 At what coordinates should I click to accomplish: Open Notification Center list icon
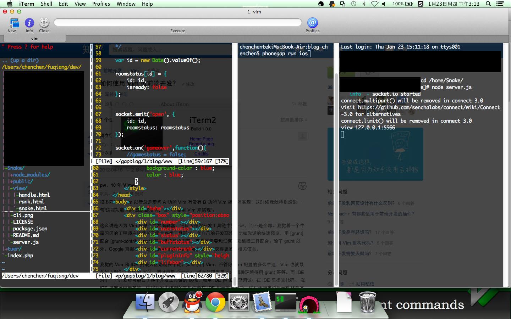coord(500,4)
